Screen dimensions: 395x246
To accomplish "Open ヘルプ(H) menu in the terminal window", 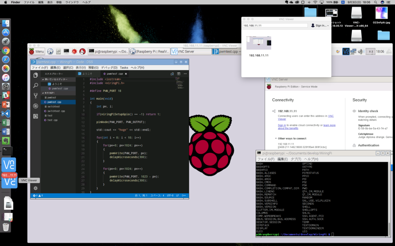I will point(311,159).
